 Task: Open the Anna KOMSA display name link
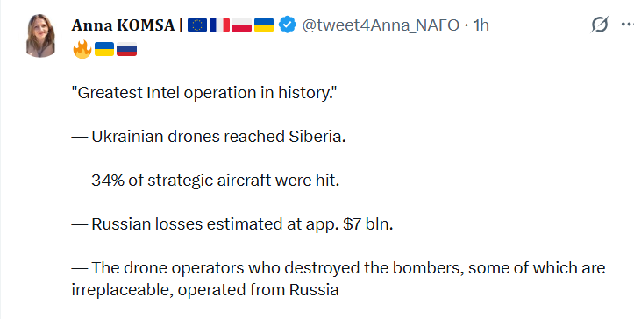click(123, 25)
